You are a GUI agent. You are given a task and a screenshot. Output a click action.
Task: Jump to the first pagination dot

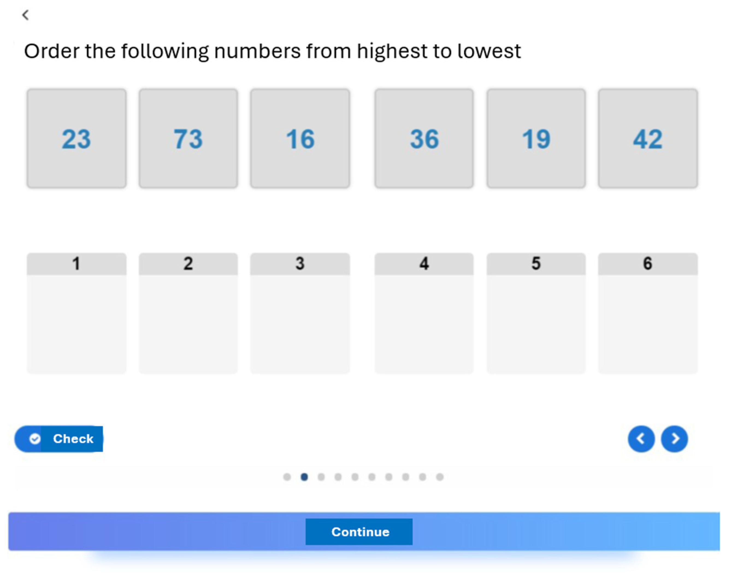[287, 477]
